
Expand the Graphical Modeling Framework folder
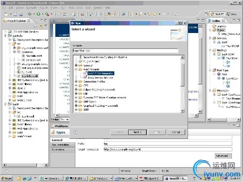pos(76,106)
